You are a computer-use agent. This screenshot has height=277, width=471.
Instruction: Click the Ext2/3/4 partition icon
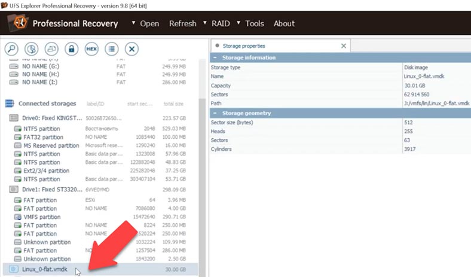coord(18,171)
